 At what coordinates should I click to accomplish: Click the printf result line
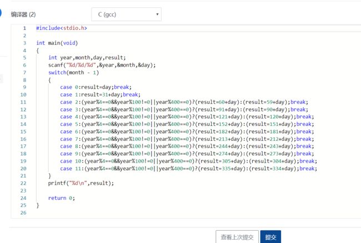pos(81,183)
